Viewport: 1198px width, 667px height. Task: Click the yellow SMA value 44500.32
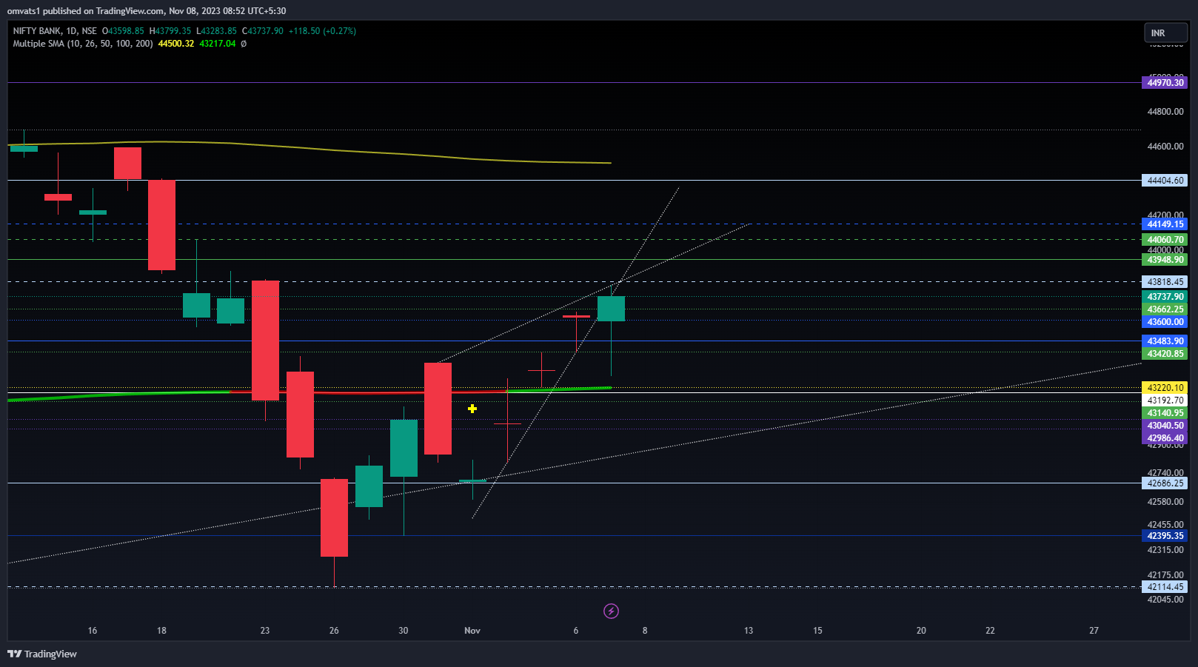(x=176, y=44)
